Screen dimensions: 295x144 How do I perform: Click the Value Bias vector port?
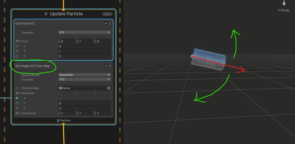click(17, 93)
